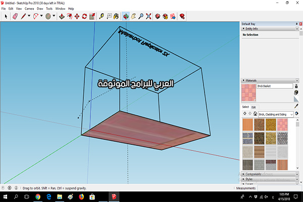Open the Arc tool dropdown arrow
This screenshot has height=202, width=303.
point(41,16)
